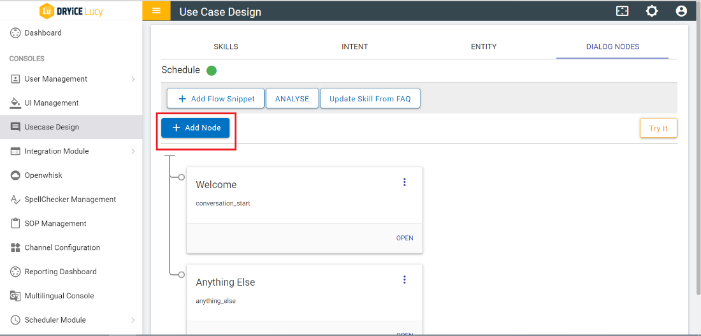The image size is (701, 336).
Task: Click the Openwhisk cloud icon
Action: tap(16, 175)
